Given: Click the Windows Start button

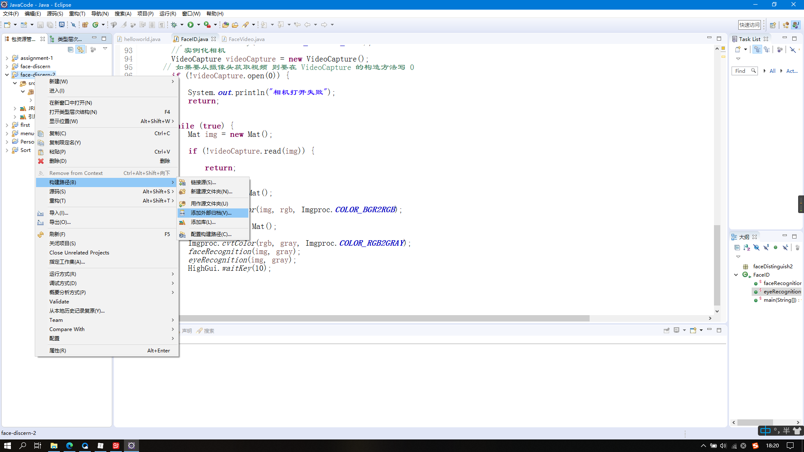Looking at the screenshot, I should [7, 446].
